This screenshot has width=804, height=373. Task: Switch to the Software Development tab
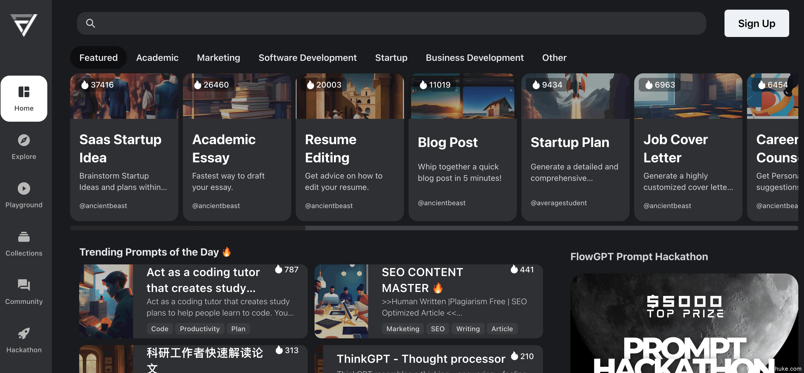(307, 58)
